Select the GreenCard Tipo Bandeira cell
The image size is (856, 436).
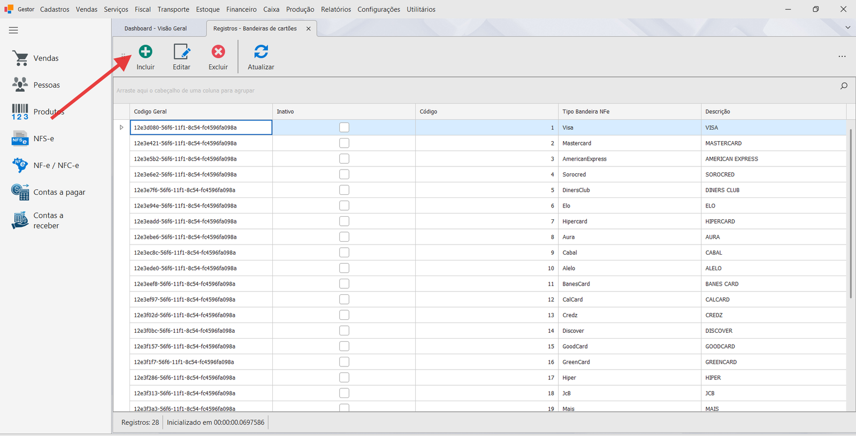point(630,362)
